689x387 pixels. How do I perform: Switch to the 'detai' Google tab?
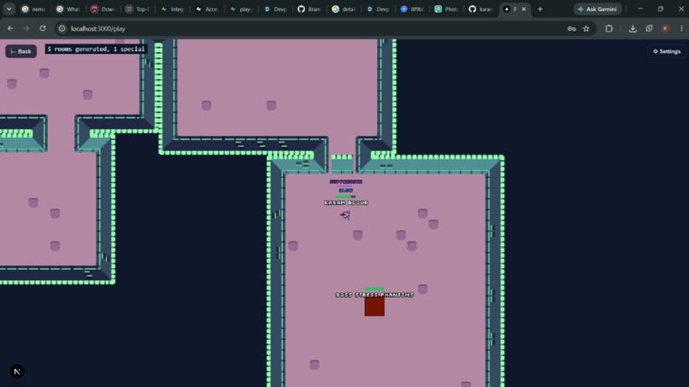click(344, 9)
